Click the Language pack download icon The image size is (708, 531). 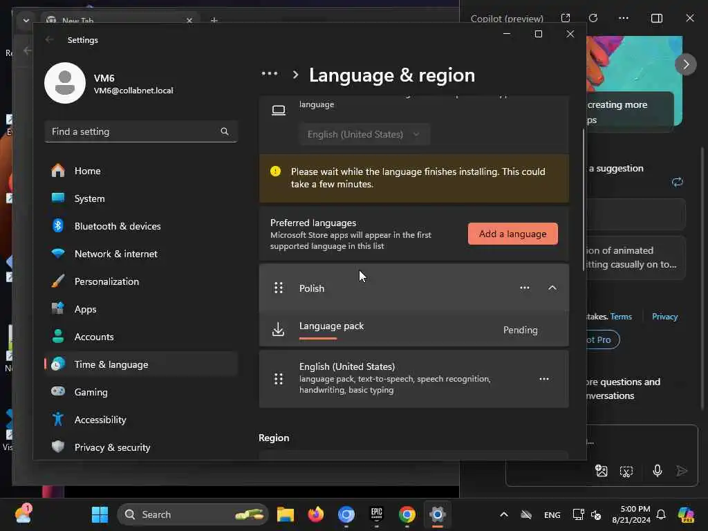[x=279, y=330]
